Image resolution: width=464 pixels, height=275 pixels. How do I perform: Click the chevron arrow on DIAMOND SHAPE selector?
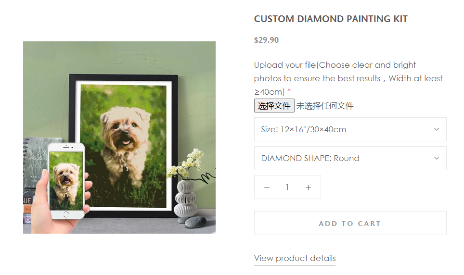point(436,158)
